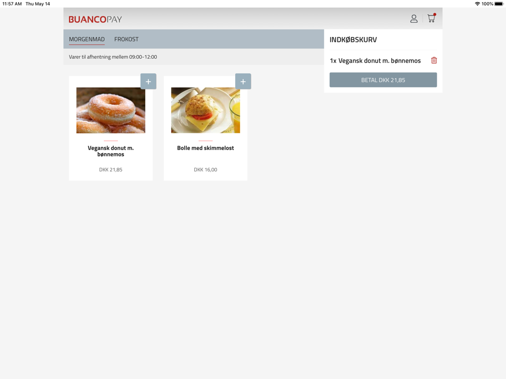Open the user profile icon

point(414,19)
